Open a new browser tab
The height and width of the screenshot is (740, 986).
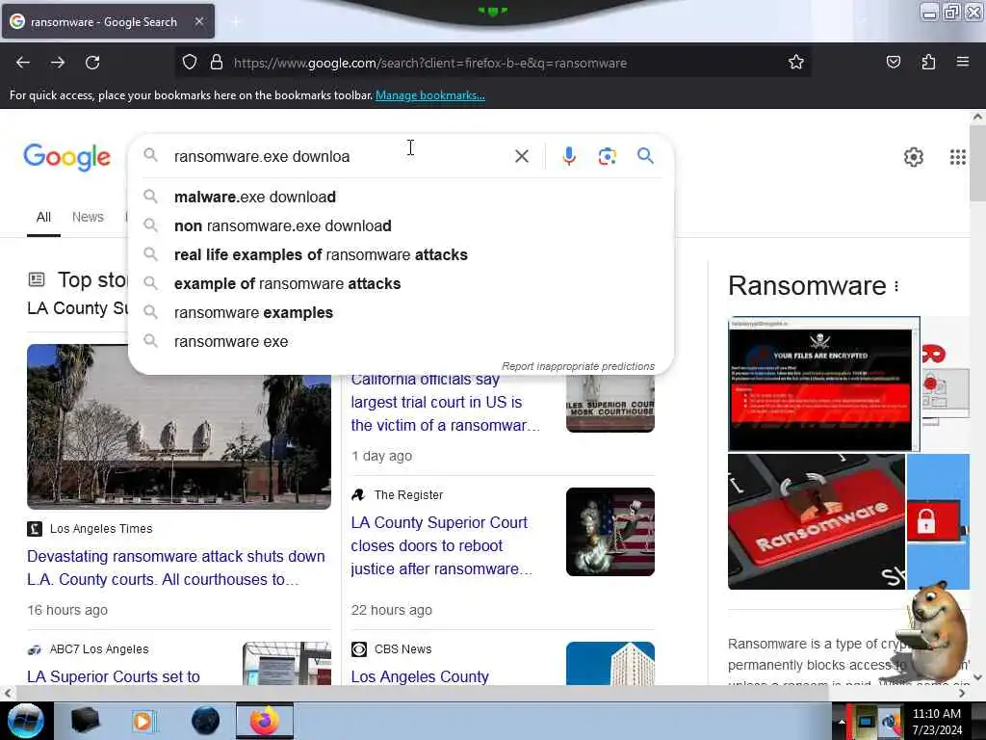[x=236, y=21]
